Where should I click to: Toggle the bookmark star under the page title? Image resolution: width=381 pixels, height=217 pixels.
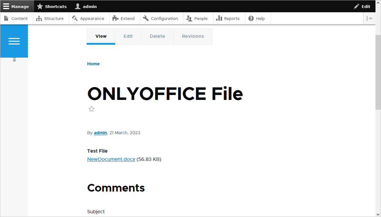tap(91, 109)
